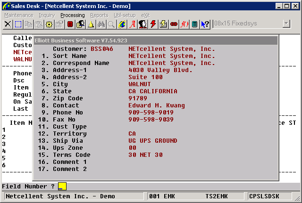
Task: Click the black X cancel toolbar icon
Action: click(x=8, y=24)
